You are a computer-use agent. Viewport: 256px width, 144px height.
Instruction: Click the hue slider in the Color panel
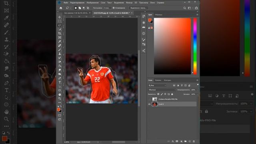(195, 46)
